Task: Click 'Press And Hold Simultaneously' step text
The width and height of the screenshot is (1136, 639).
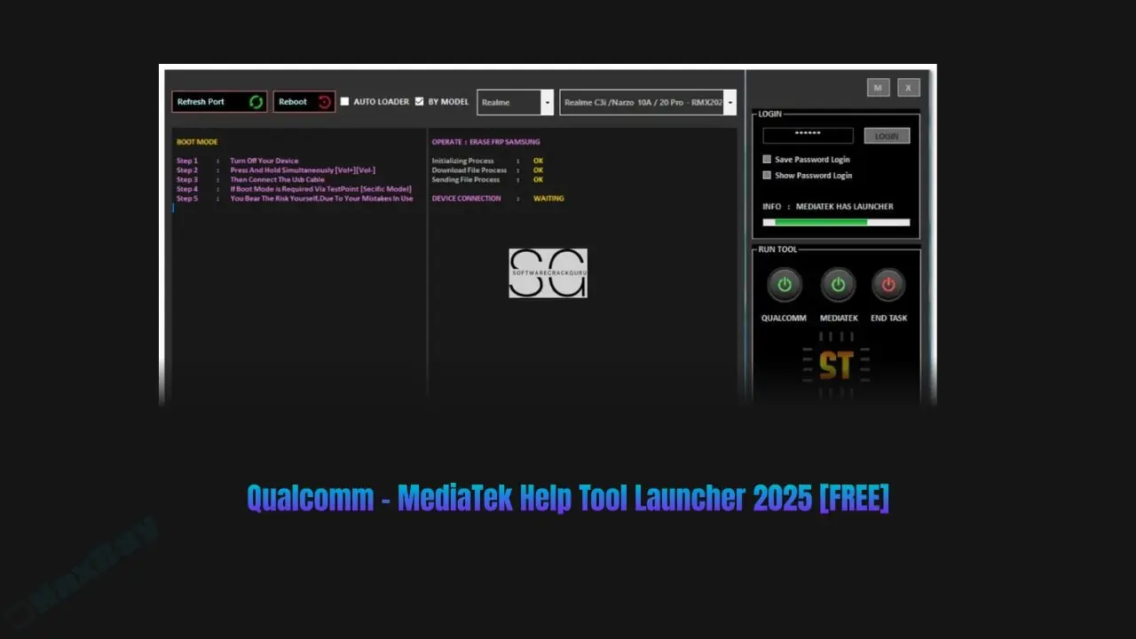Action: click(x=303, y=170)
